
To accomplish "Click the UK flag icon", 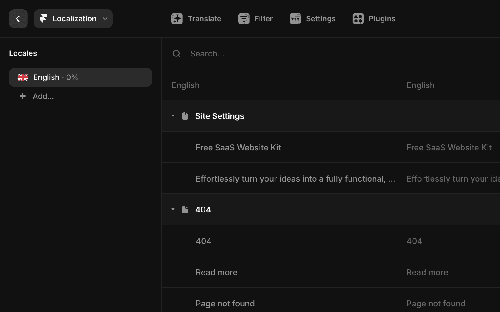I will [23, 77].
